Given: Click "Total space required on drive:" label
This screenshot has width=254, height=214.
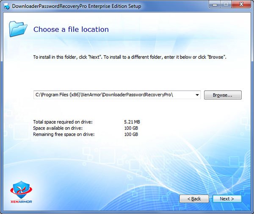Looking at the screenshot, I should click(63, 122).
